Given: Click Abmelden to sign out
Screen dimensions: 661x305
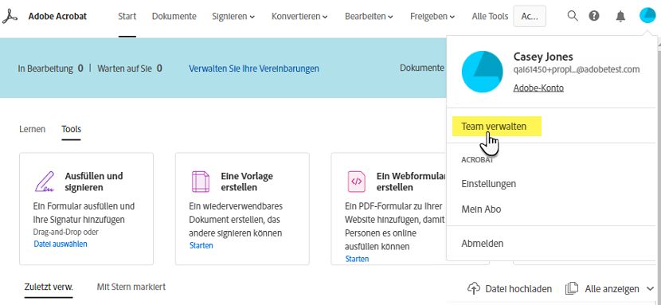Looking at the screenshot, I should point(483,243).
